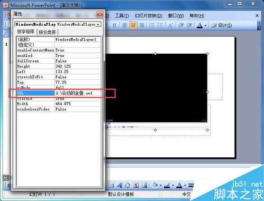
Task: Open the fill color dropdown arrow
Action: pos(161,185)
